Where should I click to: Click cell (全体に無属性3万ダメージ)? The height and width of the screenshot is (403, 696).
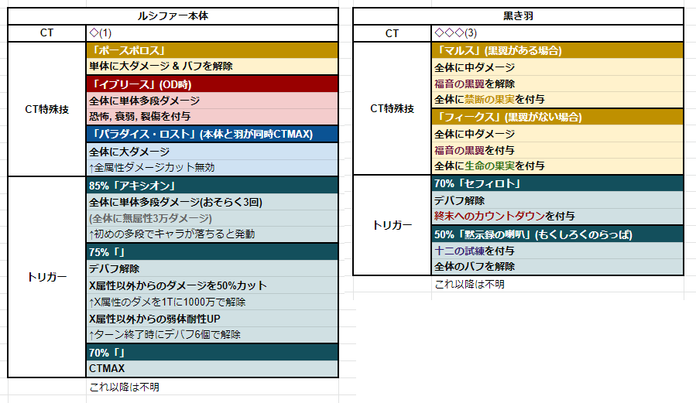[212, 218]
